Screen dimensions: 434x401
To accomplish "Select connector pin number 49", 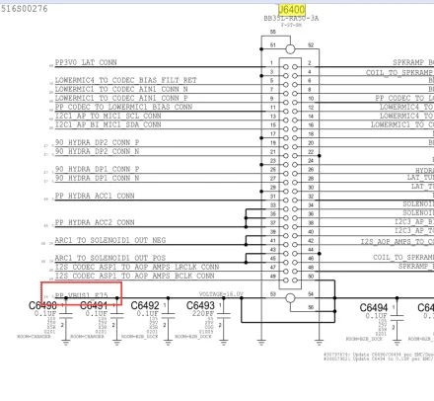I will (273, 277).
